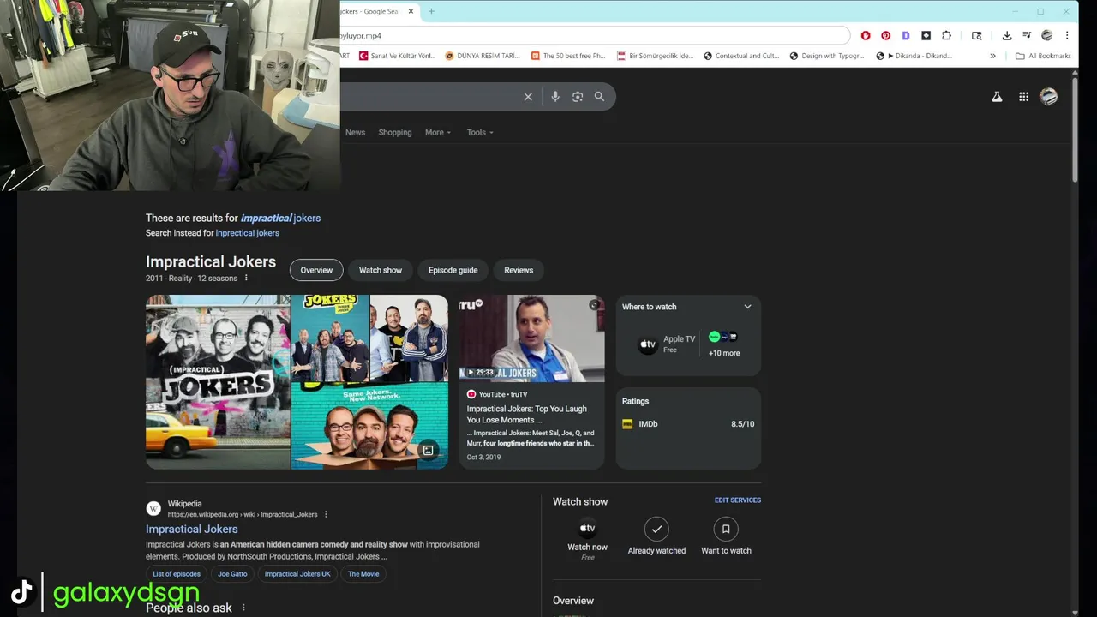Open the List of episodes sitelink
The width and height of the screenshot is (1097, 617).
click(x=177, y=574)
